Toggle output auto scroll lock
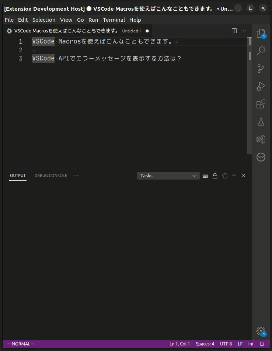Viewport: 272px width, 351px height. 215,176
